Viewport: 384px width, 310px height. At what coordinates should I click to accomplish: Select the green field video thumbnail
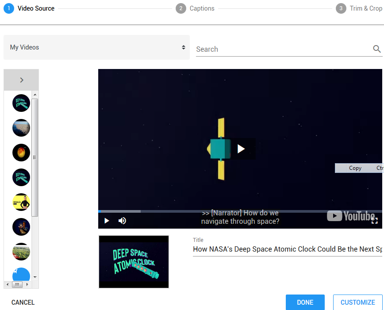tap(21, 252)
